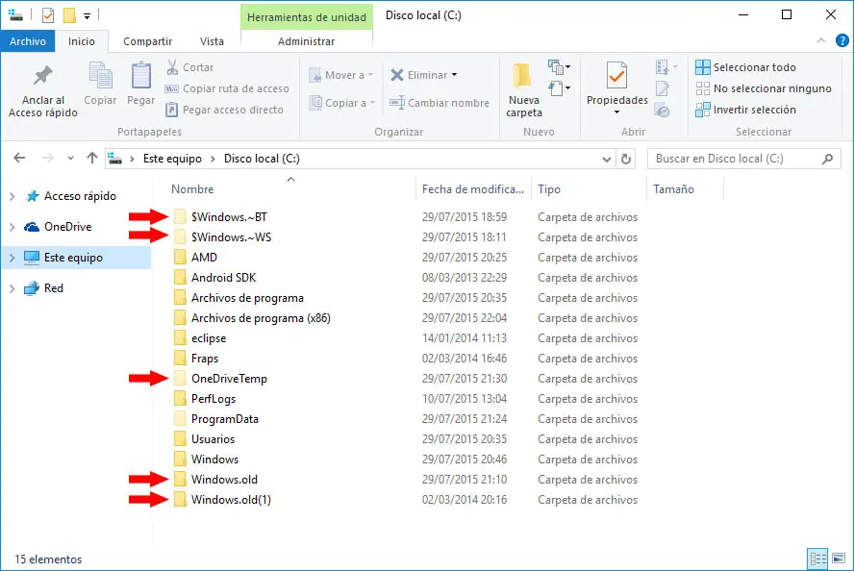
Task: Click the Herramientas de unidad contextual tab
Action: [307, 17]
